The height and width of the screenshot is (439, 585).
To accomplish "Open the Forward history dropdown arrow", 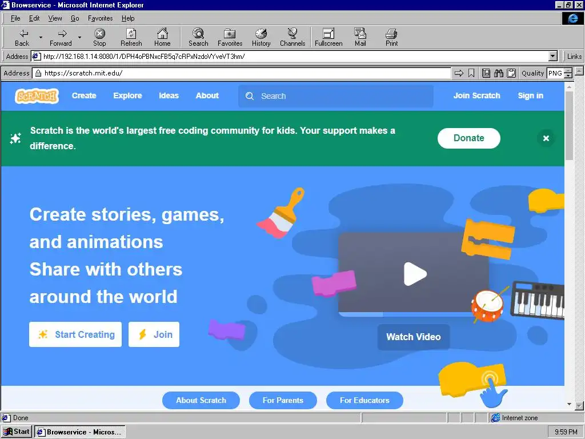I will [x=79, y=38].
